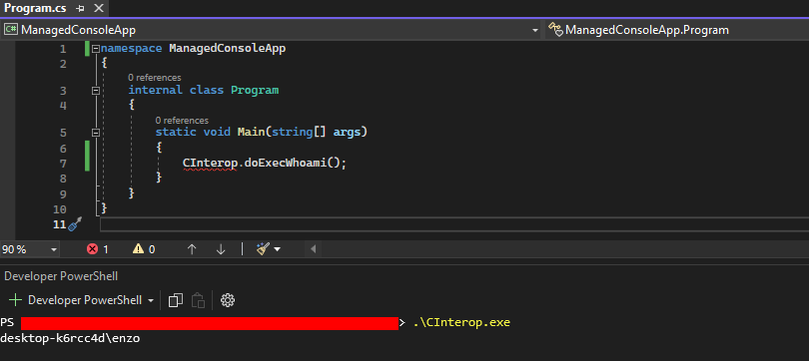This screenshot has width=809, height=361.
Task: Click the Main method name
Action: pyautogui.click(x=251, y=133)
